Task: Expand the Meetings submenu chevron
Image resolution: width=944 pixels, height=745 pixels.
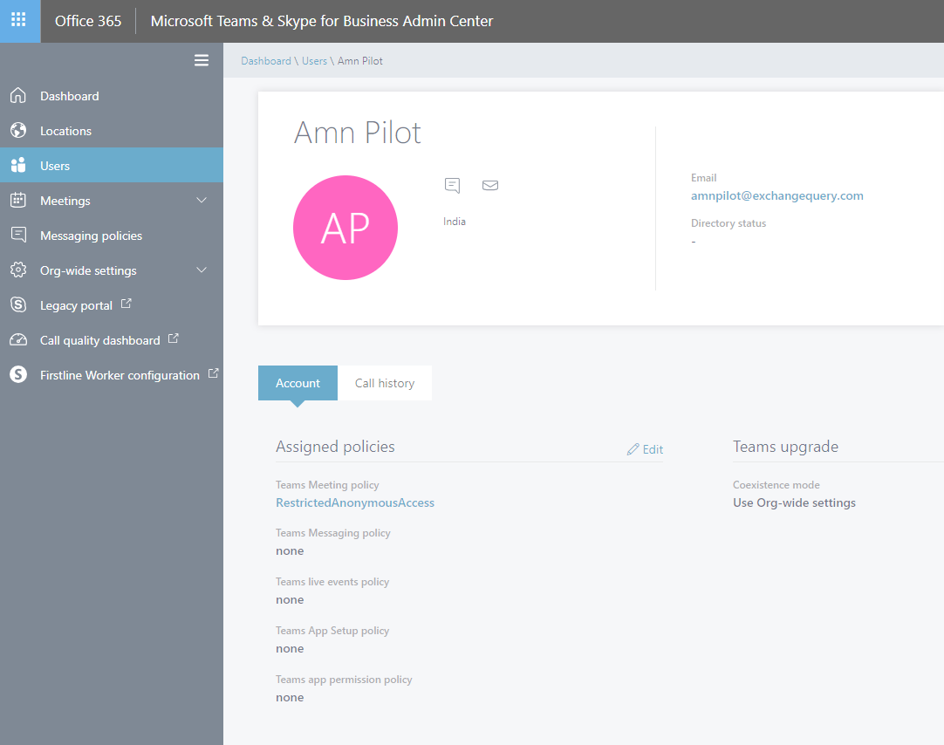Action: 202,201
